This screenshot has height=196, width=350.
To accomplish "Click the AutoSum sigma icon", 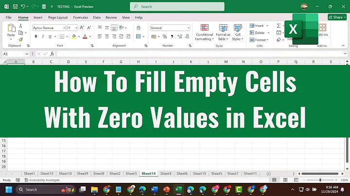I will (279, 26).
